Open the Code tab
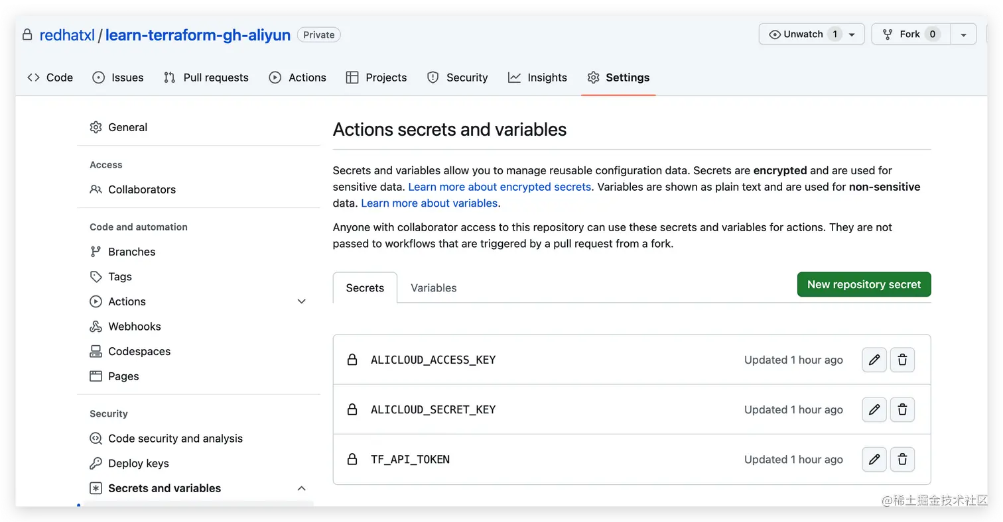This screenshot has height=522, width=1003. coord(50,78)
